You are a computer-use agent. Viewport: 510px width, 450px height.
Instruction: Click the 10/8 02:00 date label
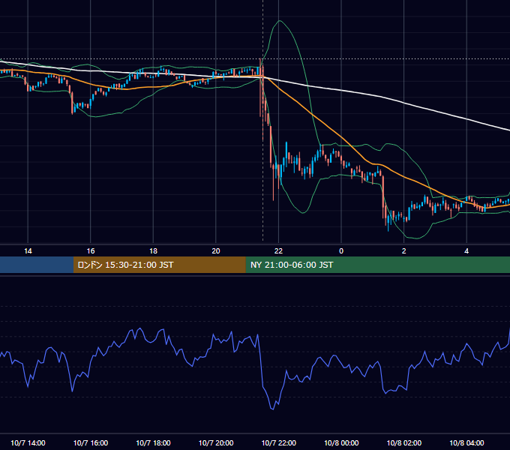pos(404,442)
